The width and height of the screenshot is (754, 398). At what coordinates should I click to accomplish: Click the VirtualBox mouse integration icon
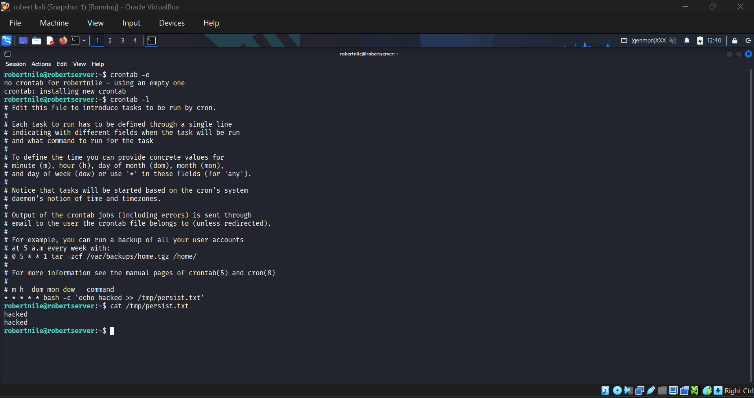707,390
